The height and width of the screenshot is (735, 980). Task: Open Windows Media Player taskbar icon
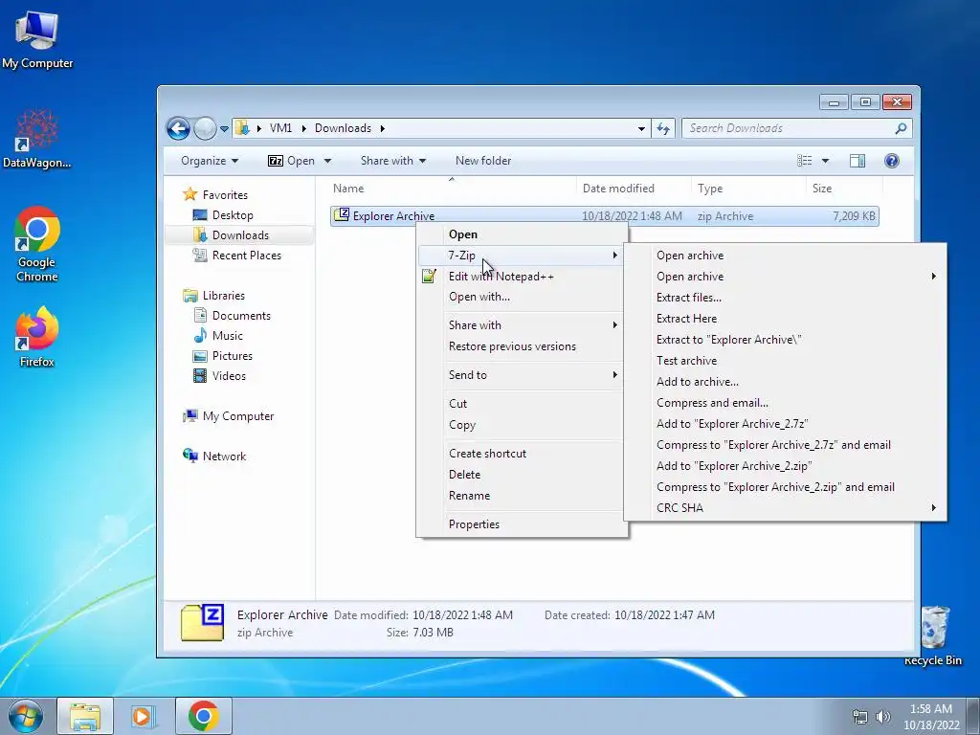pyautogui.click(x=143, y=716)
